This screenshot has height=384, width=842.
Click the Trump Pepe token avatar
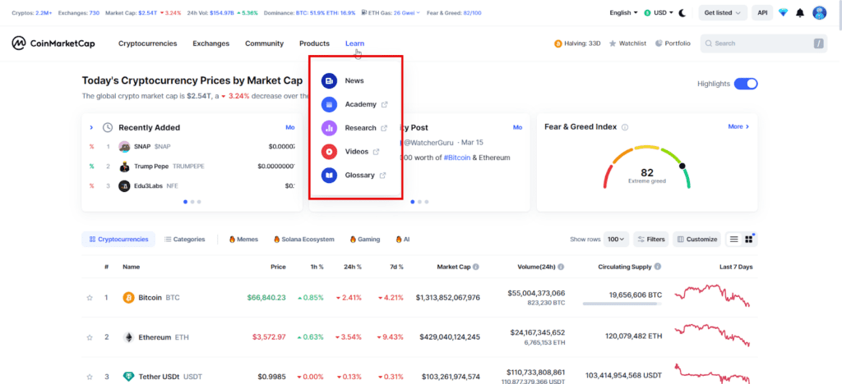pyautogui.click(x=125, y=166)
